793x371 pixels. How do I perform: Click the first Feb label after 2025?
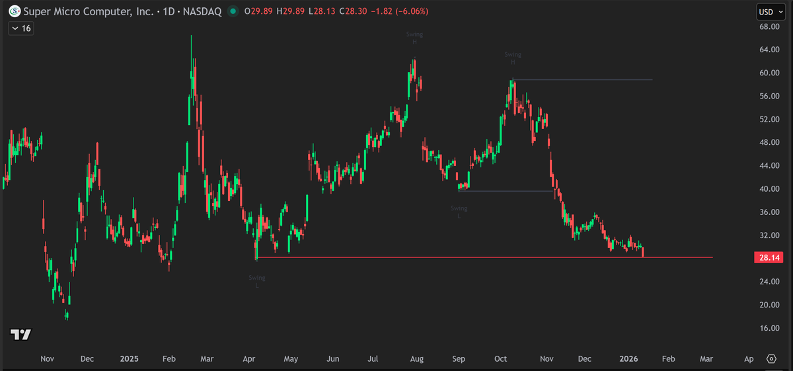tap(169, 359)
